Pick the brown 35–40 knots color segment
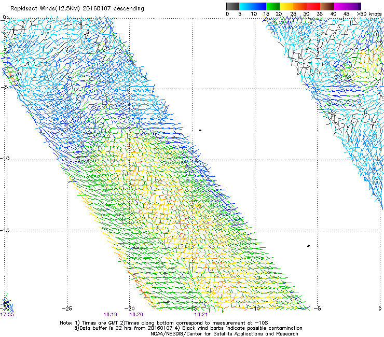Viewport: 384px width, 337px height. 327,6
